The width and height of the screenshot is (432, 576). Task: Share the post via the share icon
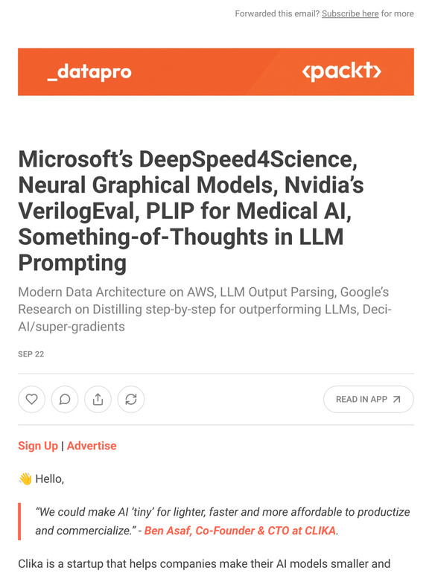click(x=98, y=399)
